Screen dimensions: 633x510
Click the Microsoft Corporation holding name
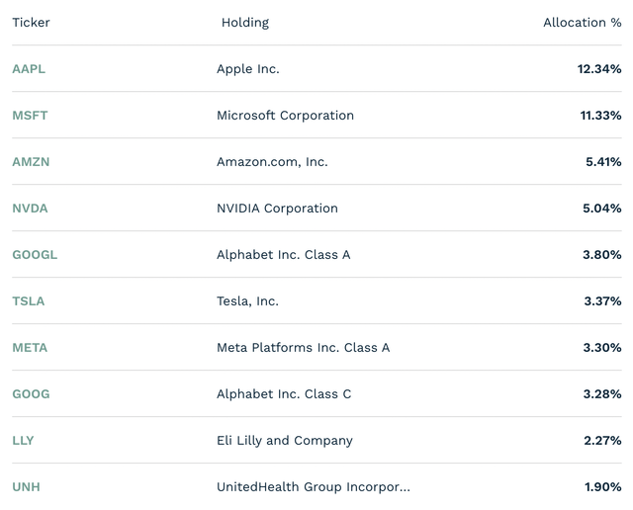[285, 116]
